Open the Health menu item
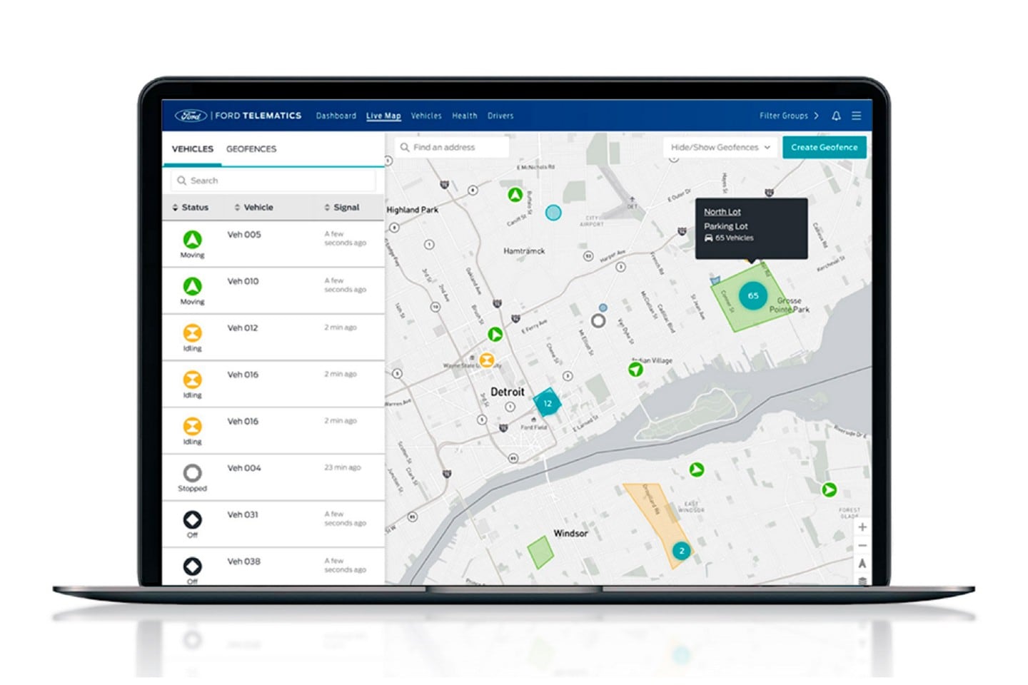The height and width of the screenshot is (685, 1028). [x=464, y=116]
